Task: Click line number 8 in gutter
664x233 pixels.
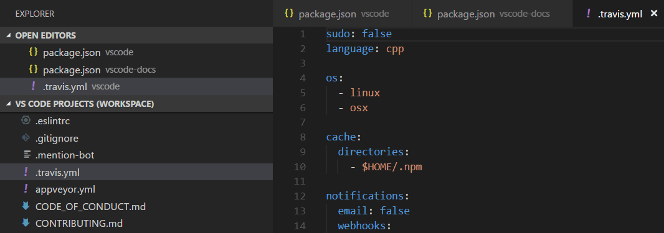Action: pos(302,137)
